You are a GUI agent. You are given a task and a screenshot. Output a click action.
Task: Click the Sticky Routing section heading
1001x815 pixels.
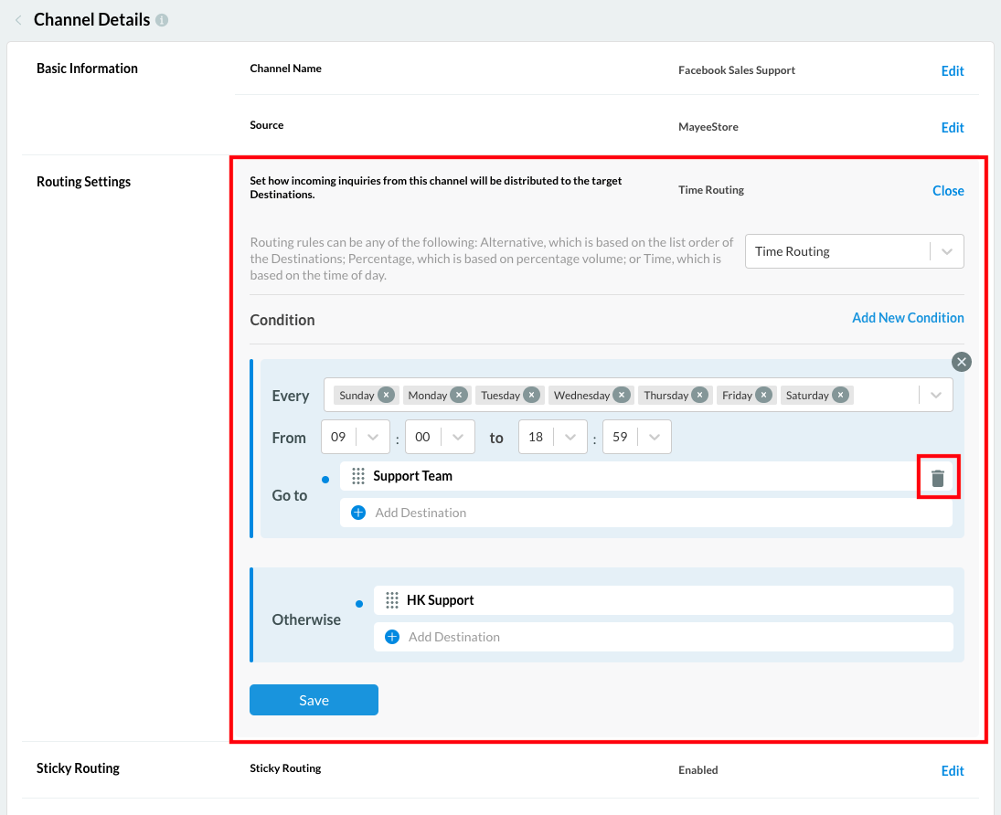[78, 768]
